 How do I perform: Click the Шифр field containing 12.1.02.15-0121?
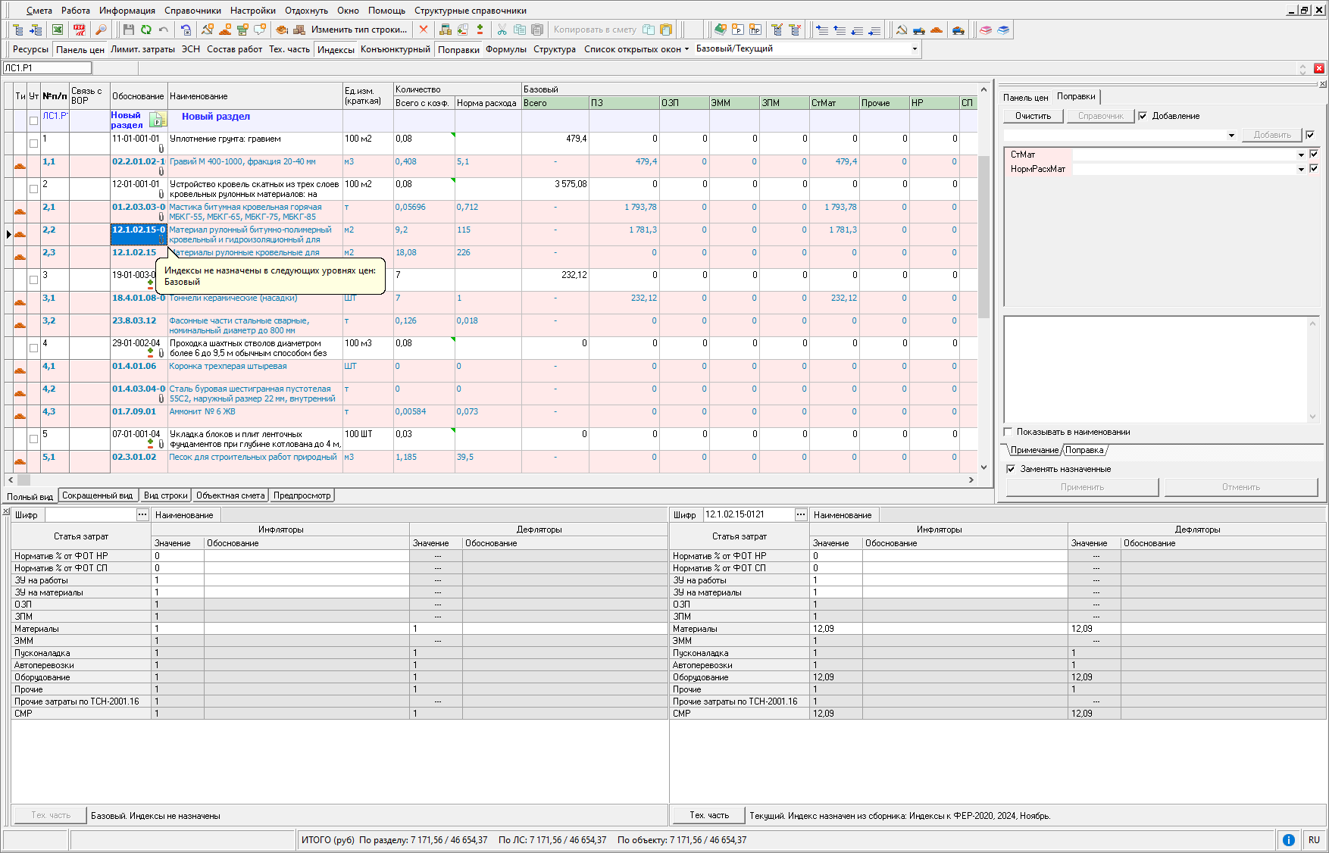747,514
